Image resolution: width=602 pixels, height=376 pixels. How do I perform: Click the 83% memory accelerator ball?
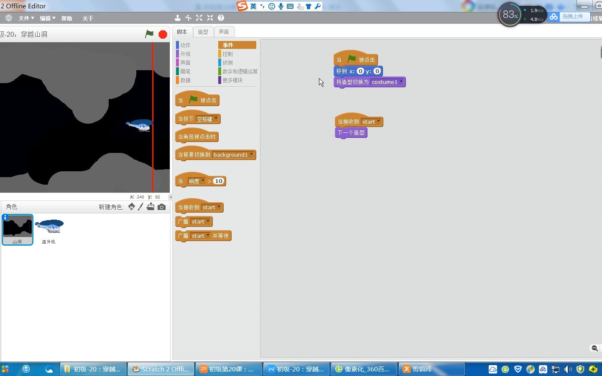click(510, 15)
